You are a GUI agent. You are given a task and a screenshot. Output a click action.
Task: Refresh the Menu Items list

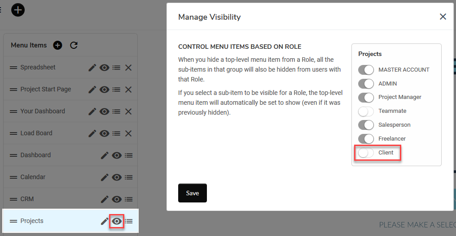[74, 45]
